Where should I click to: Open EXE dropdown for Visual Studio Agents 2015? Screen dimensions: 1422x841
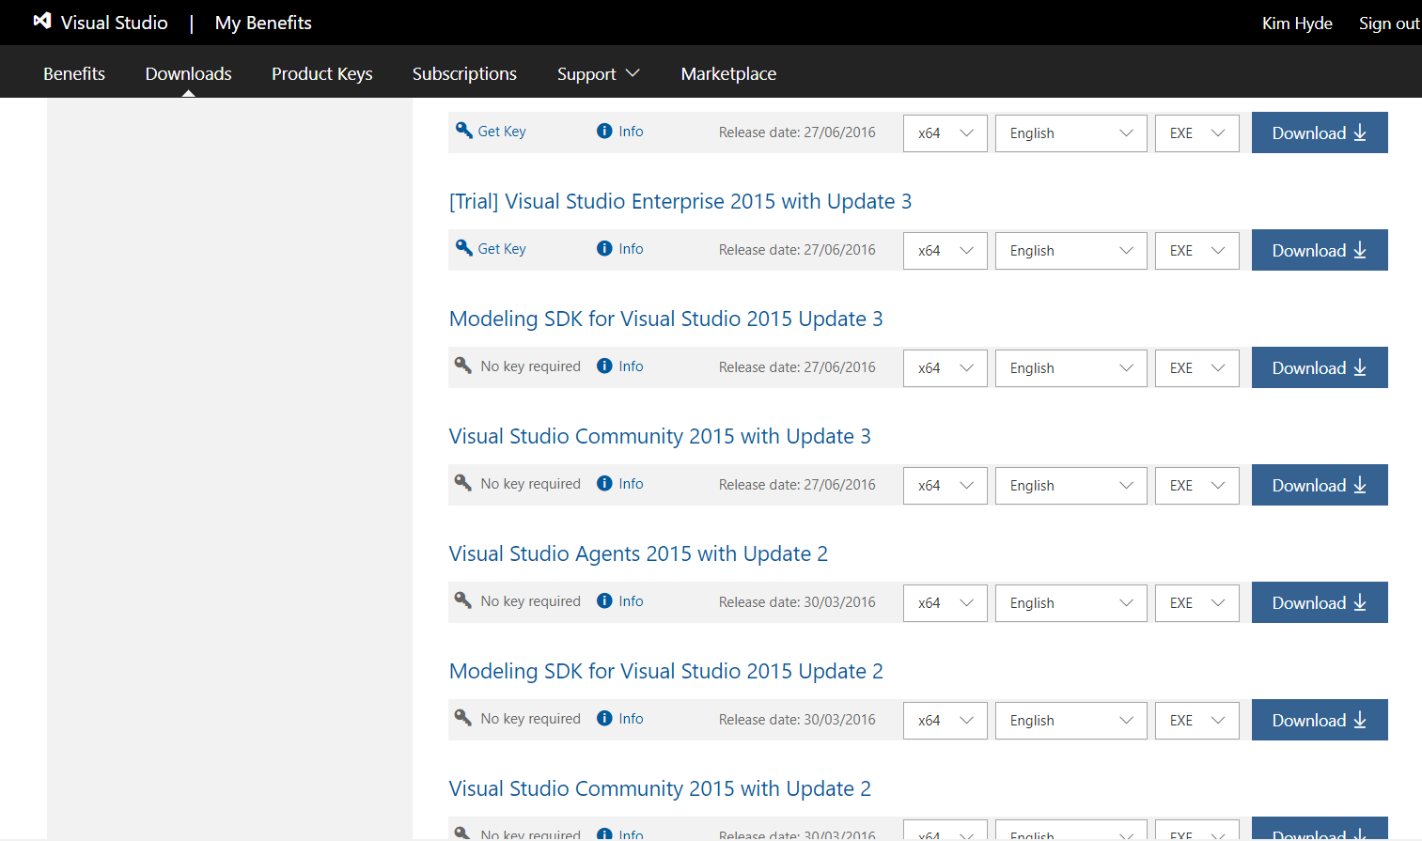[x=1197, y=603]
